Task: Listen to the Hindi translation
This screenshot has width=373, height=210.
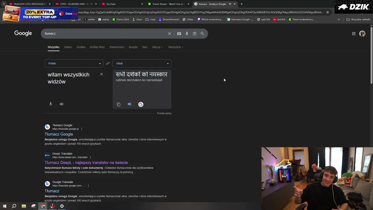Action: click(129, 104)
